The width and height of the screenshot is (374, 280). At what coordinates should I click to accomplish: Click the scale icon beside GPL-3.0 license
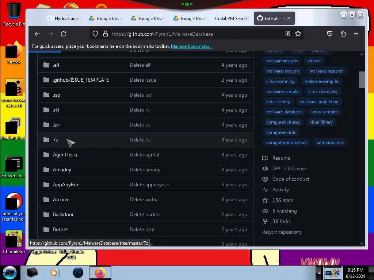265,168
